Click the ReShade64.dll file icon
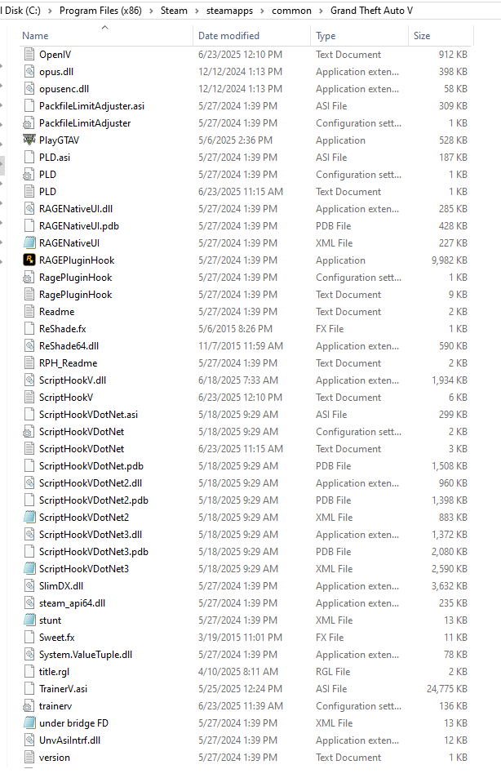This screenshot has height=778, width=501. pyautogui.click(x=29, y=346)
